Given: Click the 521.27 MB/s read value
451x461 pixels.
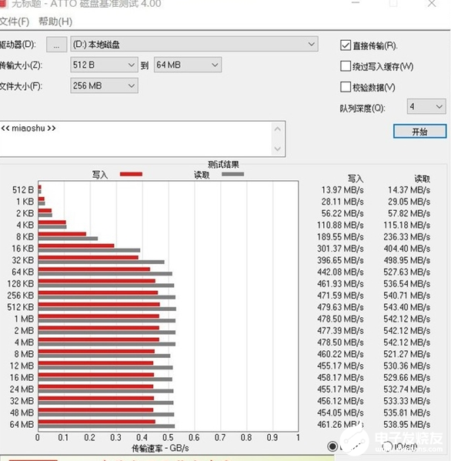Looking at the screenshot, I should tap(407, 354).
